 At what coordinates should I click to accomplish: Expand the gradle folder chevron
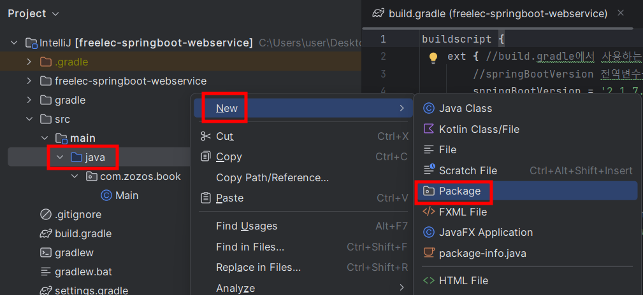(x=29, y=100)
